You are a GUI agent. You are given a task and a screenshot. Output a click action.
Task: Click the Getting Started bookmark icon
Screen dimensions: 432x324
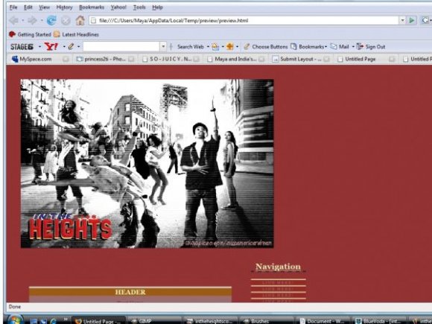point(12,34)
